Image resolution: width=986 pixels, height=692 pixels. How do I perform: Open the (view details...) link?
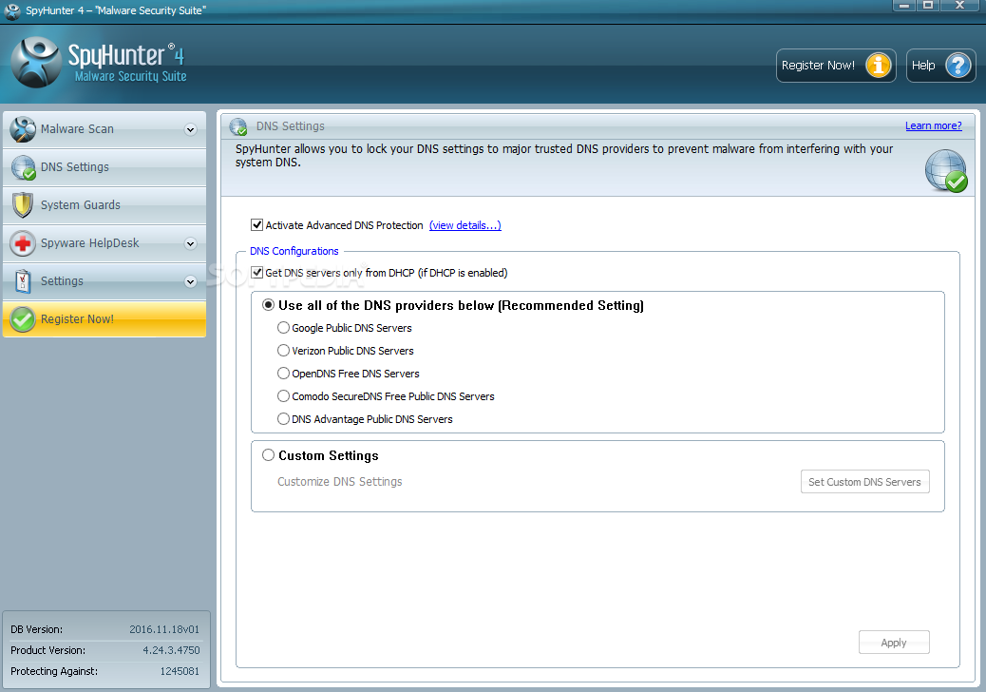click(465, 225)
